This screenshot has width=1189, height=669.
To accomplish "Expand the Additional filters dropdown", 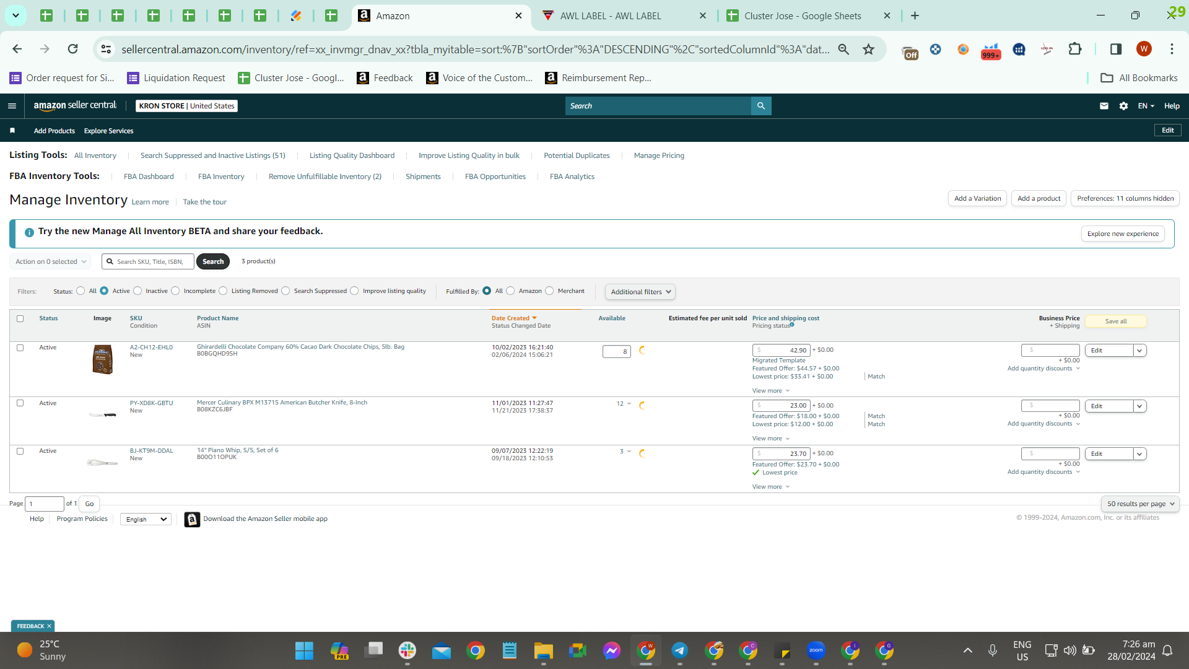I will coord(640,292).
